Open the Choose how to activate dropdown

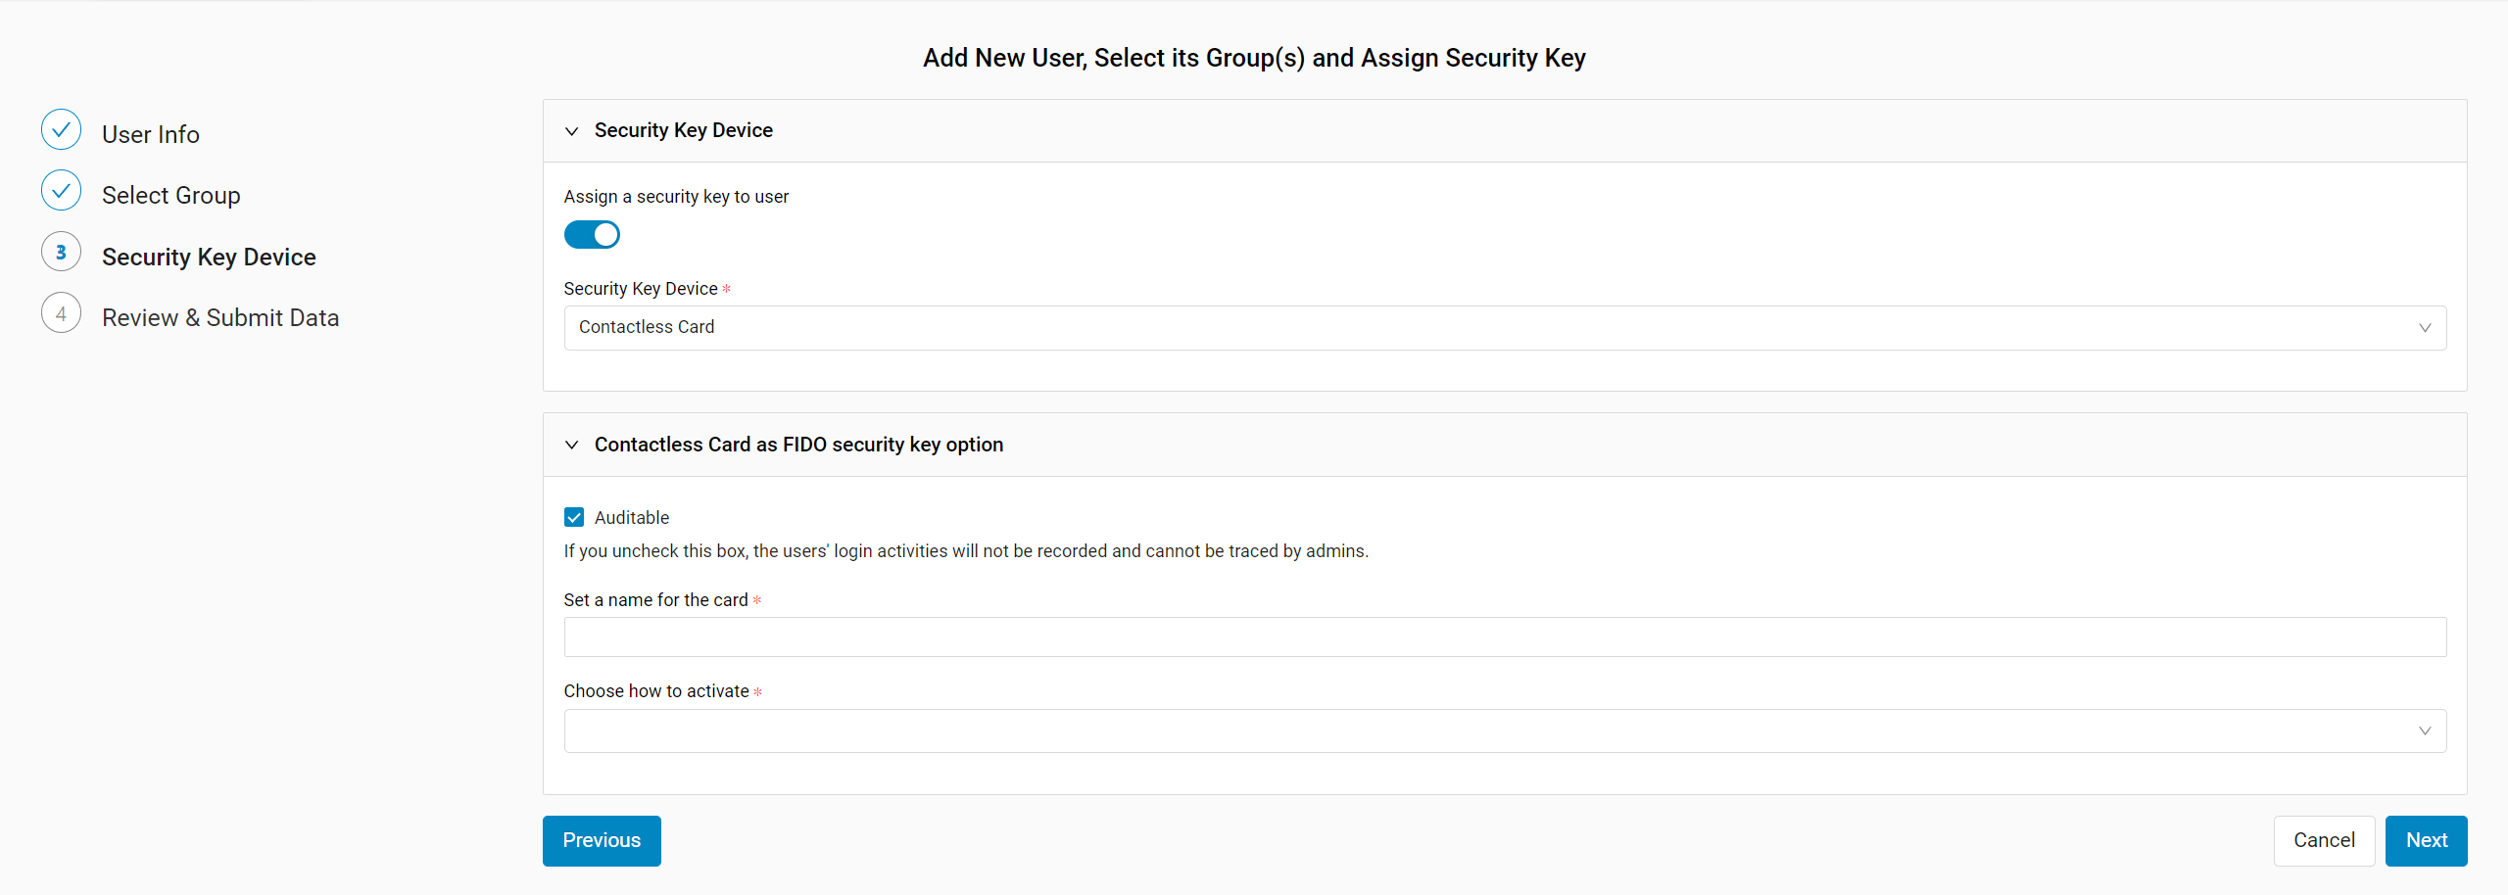pyautogui.click(x=1505, y=731)
